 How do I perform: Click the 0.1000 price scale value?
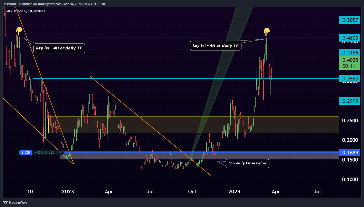(x=350, y=179)
